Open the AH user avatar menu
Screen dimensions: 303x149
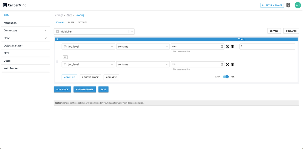(298, 5)
